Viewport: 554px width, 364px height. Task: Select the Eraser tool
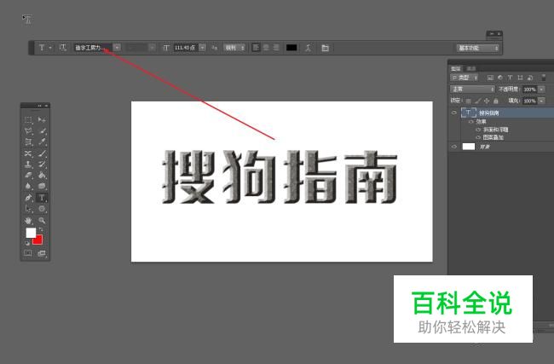(x=28, y=176)
